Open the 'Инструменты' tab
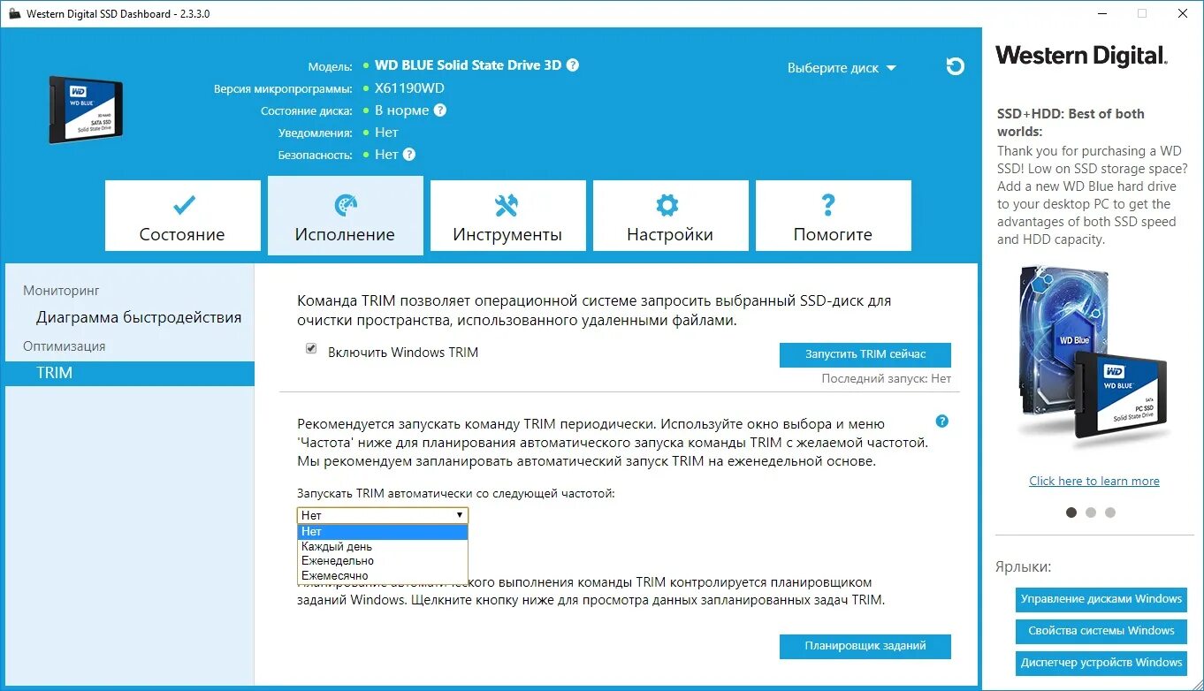Viewport: 1204px width, 691px height. coord(508,216)
